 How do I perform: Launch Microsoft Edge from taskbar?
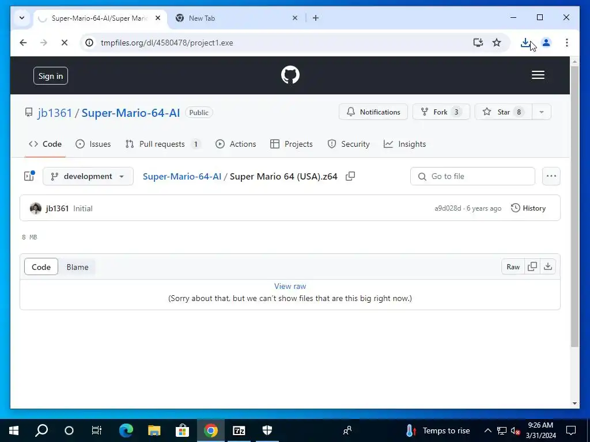(126, 430)
